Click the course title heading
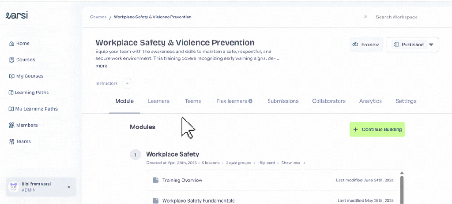452x204 pixels. coord(175,43)
